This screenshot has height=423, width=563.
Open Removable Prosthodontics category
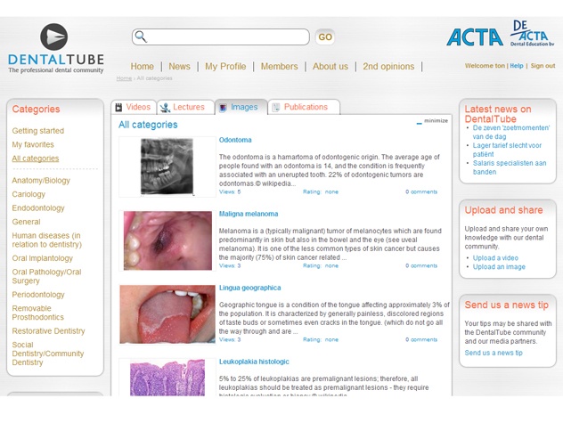tap(37, 313)
